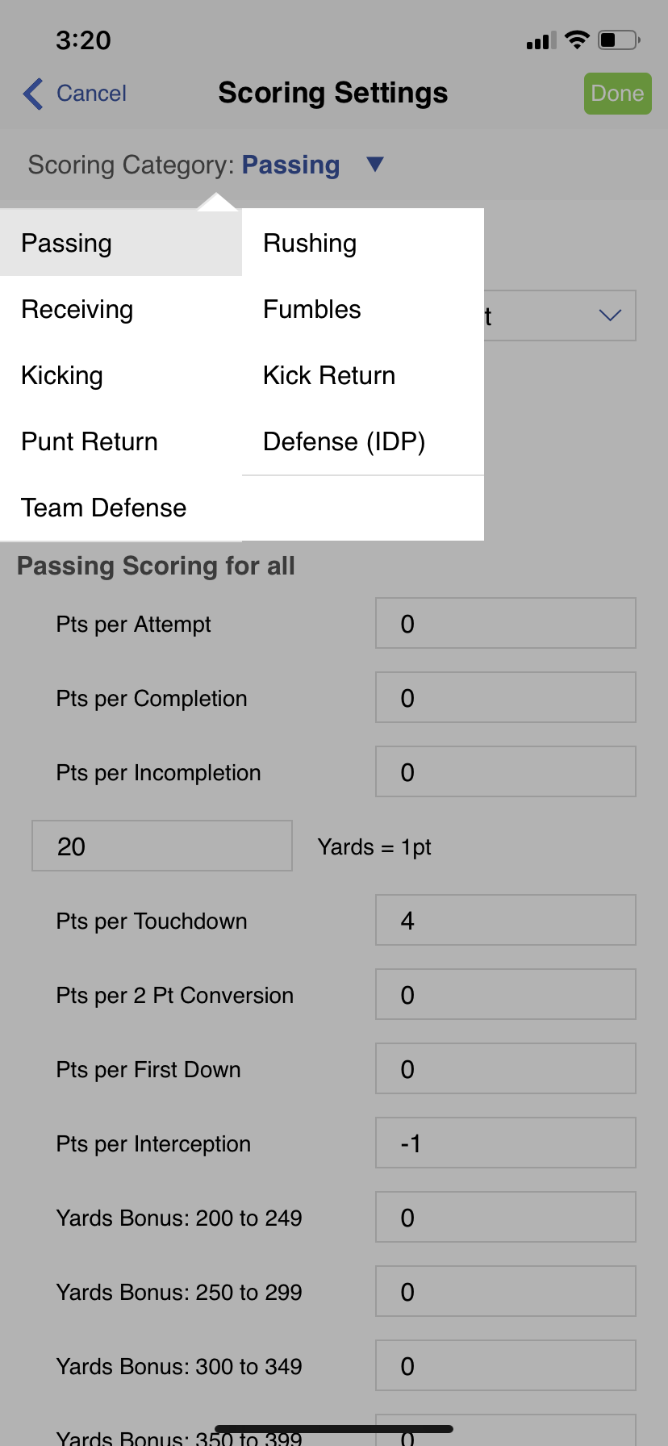Tap the Yards per point field

(x=161, y=846)
